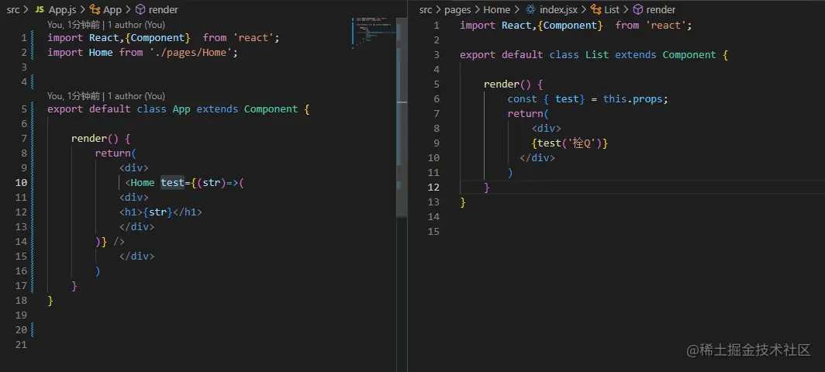Open the src breadcrumb in App.js pane
The width and height of the screenshot is (825, 372).
[x=13, y=9]
